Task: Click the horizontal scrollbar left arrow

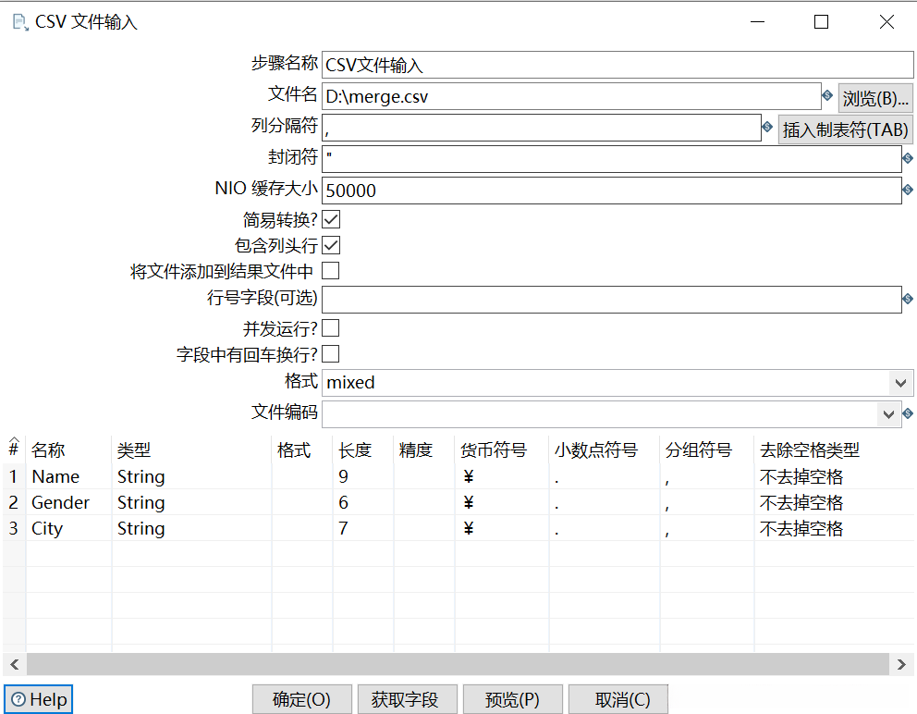Action: (x=15, y=664)
